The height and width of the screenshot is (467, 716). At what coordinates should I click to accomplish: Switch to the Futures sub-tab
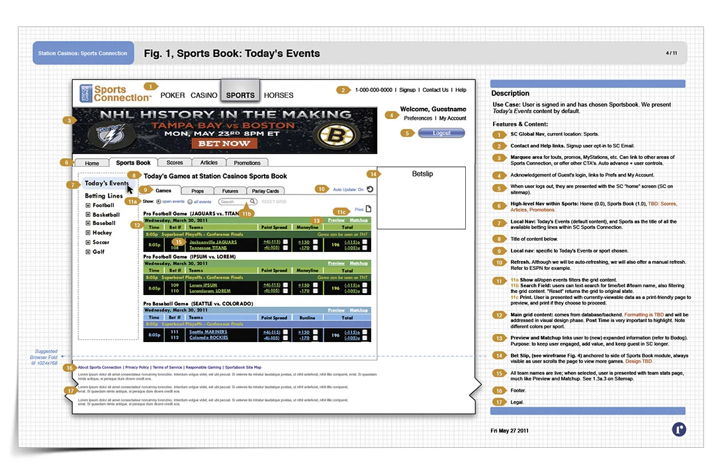click(x=230, y=191)
